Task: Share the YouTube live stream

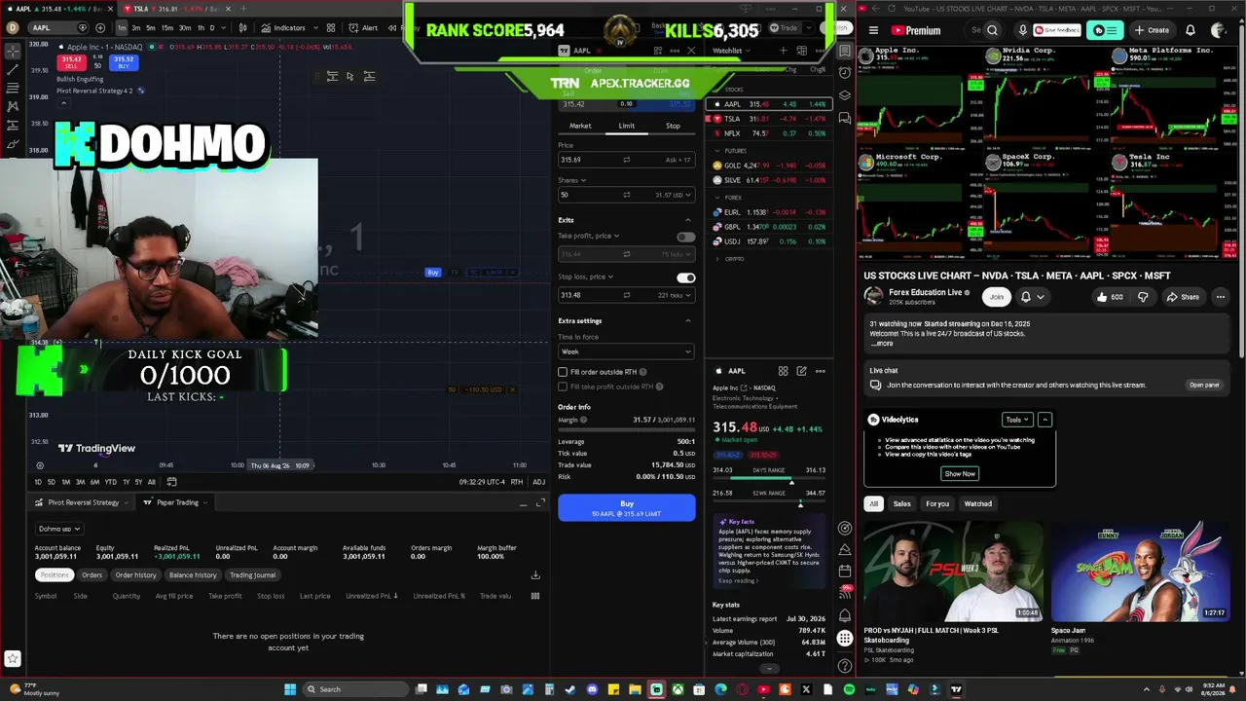Action: tap(1183, 297)
